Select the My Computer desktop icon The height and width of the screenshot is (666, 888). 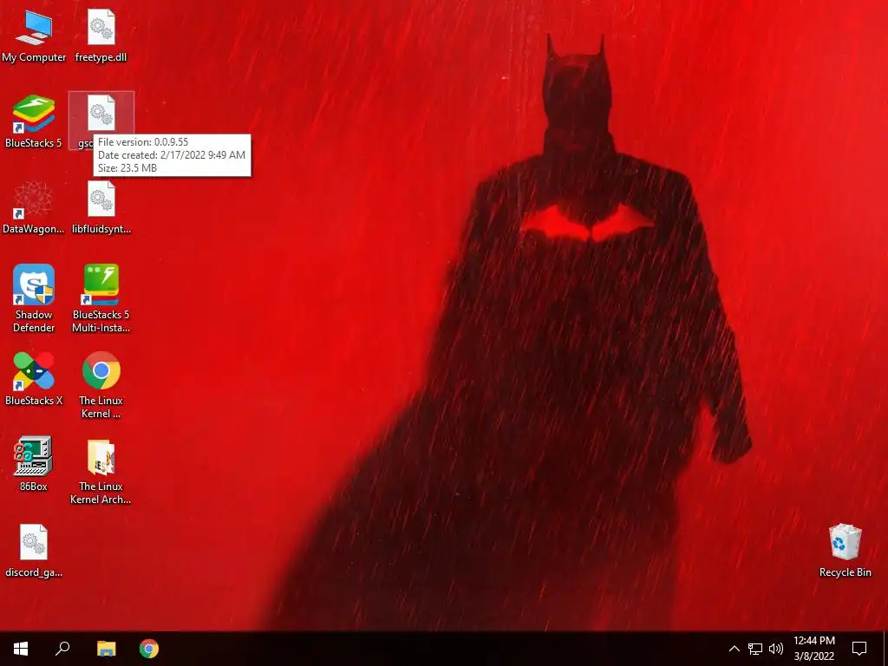(34, 36)
